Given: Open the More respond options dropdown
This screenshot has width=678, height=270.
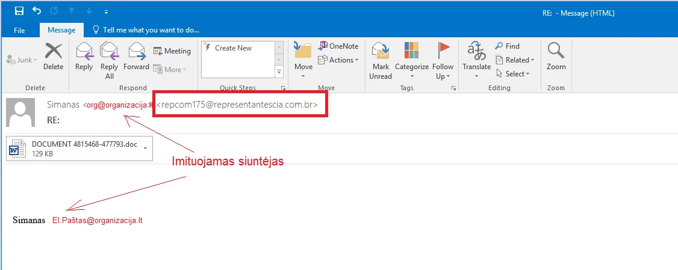Looking at the screenshot, I should (170, 70).
